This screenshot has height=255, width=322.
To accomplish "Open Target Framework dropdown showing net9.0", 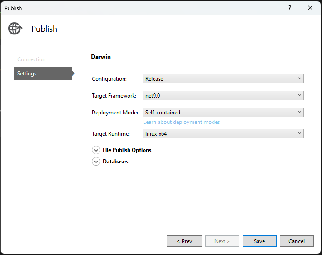I will tap(223, 96).
